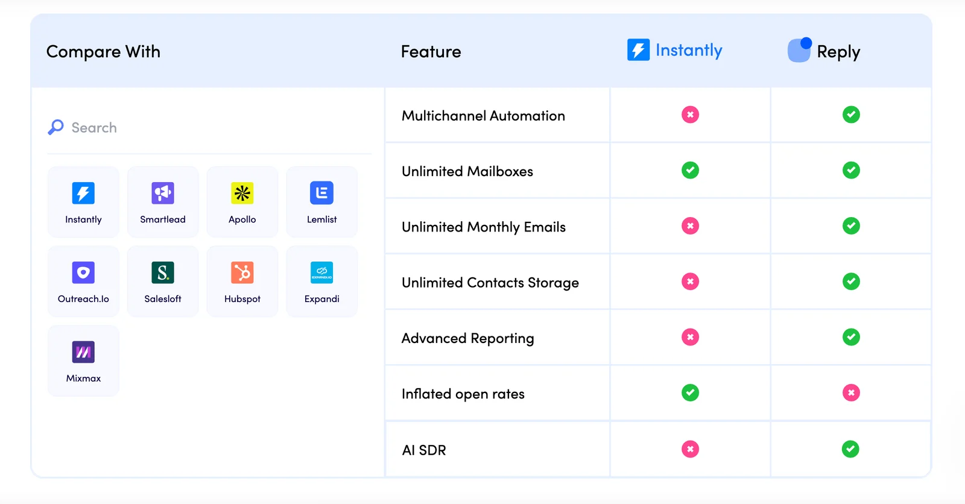
Task: Click Instantly's green check for Unlimited Mailboxes
Action: coord(690,171)
